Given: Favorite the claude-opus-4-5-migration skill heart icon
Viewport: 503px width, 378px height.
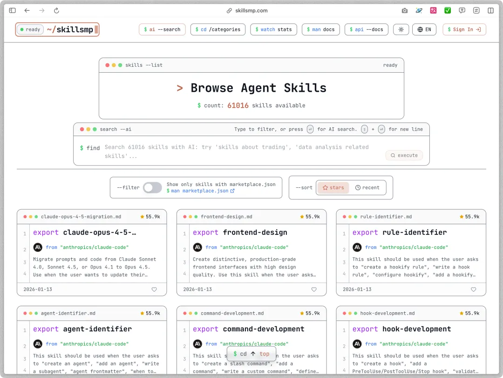Looking at the screenshot, I should (154, 289).
